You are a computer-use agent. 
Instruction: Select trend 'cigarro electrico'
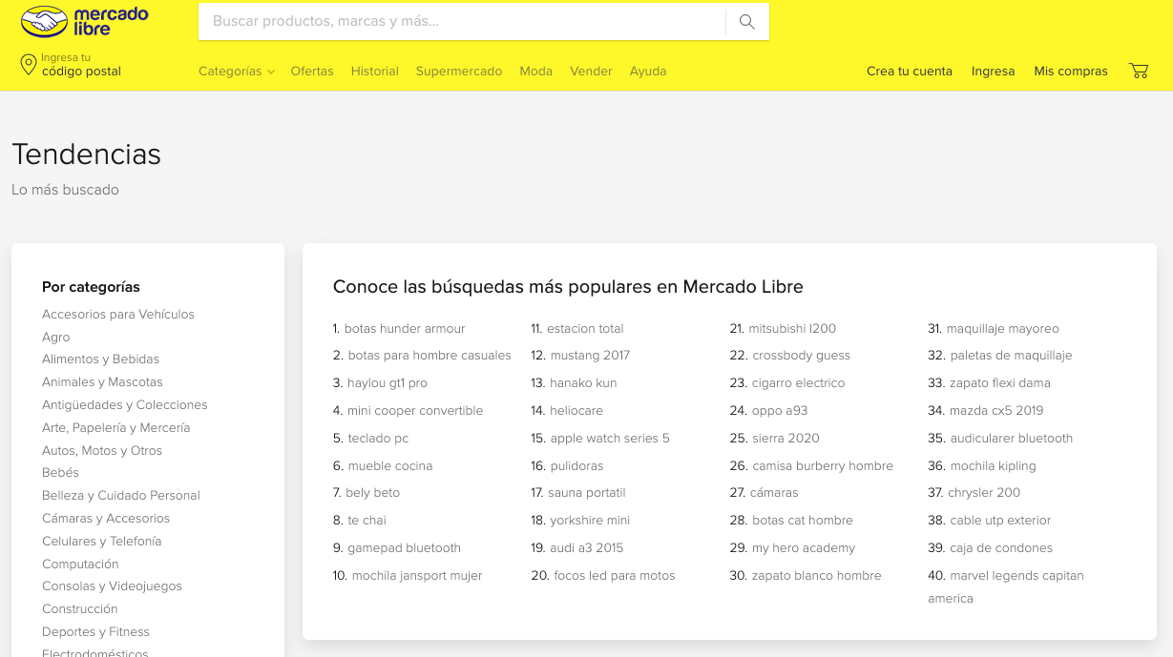click(799, 383)
